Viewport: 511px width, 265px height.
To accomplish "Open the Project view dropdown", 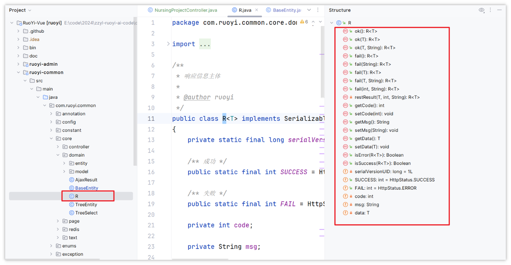I will coord(20,10).
